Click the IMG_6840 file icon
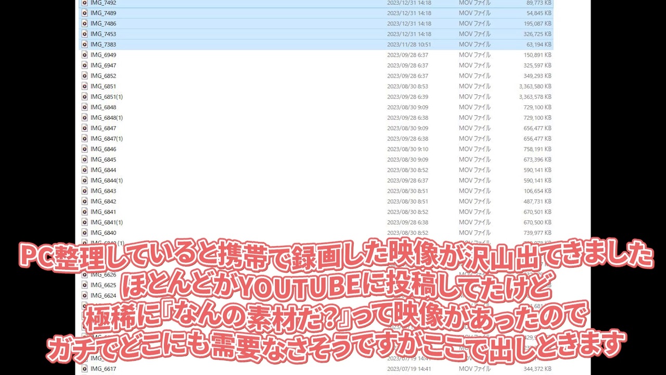666x375 pixels. (85, 232)
